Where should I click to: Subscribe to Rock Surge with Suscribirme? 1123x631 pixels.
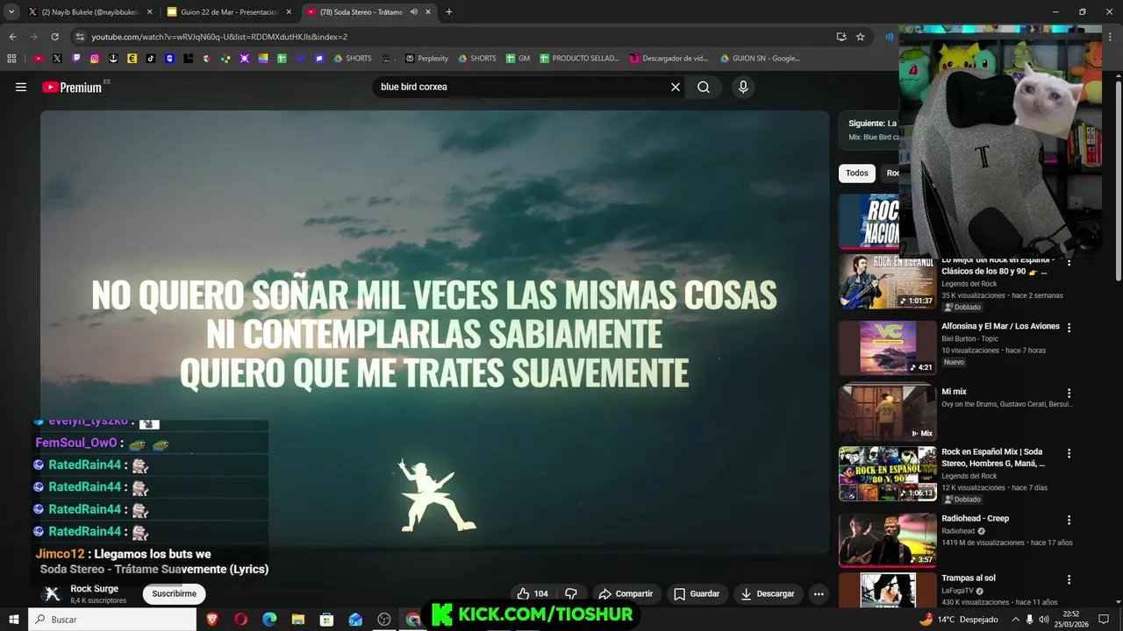click(174, 593)
